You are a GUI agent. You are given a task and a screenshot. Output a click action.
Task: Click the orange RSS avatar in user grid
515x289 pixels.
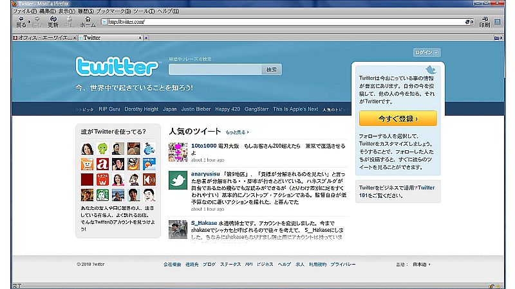click(x=149, y=180)
